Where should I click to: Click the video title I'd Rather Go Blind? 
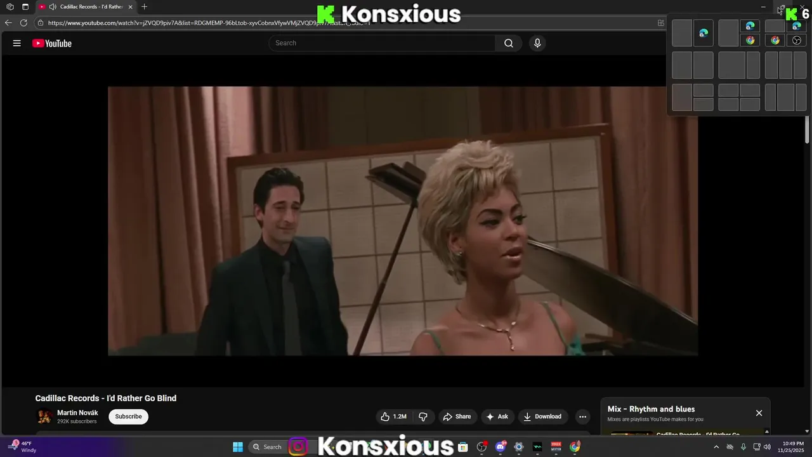106,399
